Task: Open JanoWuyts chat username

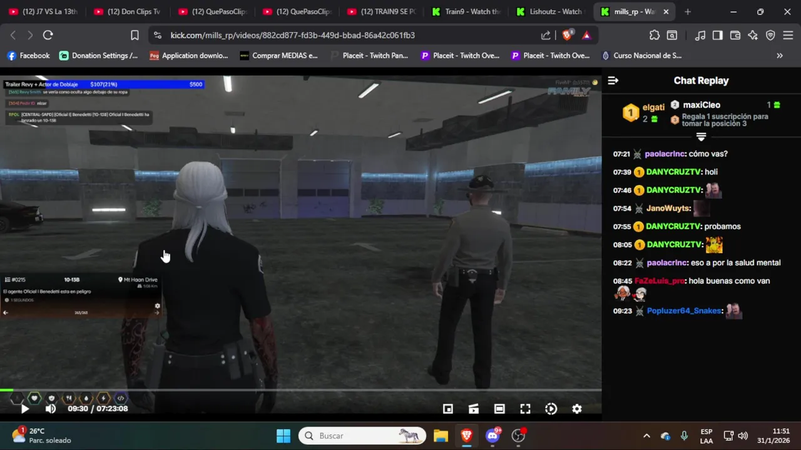Action: pos(668,208)
